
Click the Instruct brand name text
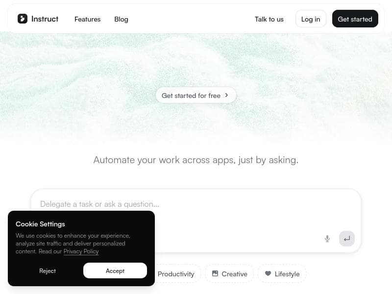[x=45, y=19]
